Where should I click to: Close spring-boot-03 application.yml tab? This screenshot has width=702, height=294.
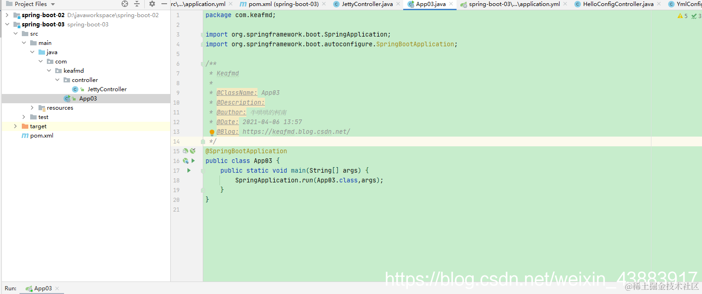click(566, 4)
